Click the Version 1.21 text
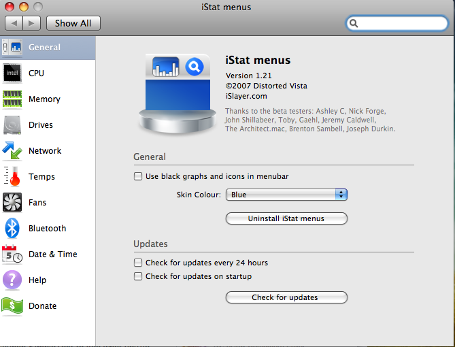Screen dimensions: 455x347 click(249, 76)
